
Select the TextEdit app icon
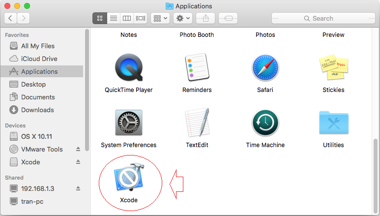pos(197,123)
